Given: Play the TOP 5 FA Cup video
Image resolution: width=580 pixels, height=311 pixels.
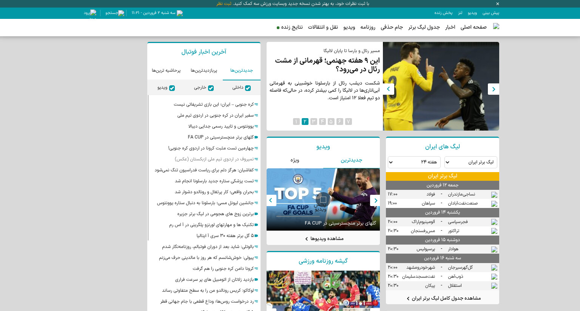Looking at the screenshot, I should [x=323, y=199].
